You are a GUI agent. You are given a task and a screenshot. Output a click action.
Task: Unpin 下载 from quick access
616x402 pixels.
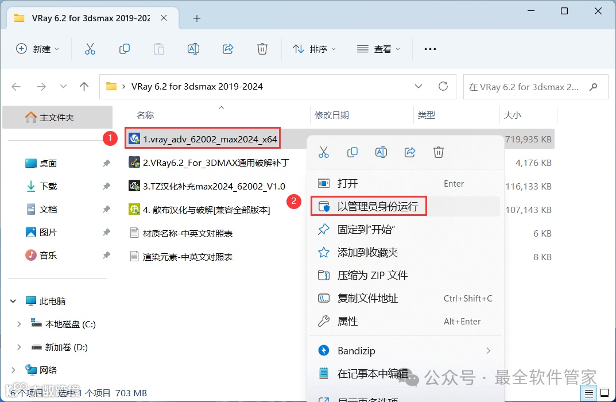[x=106, y=186]
